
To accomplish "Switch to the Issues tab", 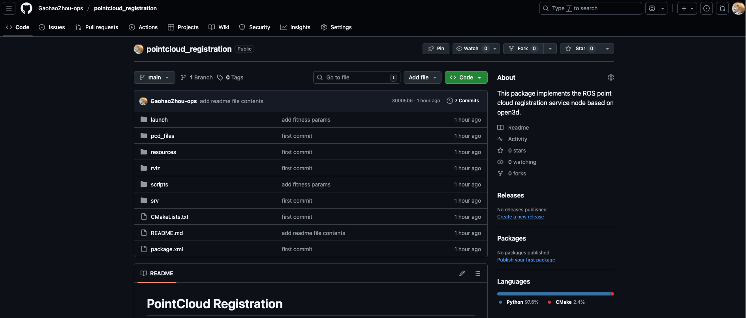I will coord(52,27).
